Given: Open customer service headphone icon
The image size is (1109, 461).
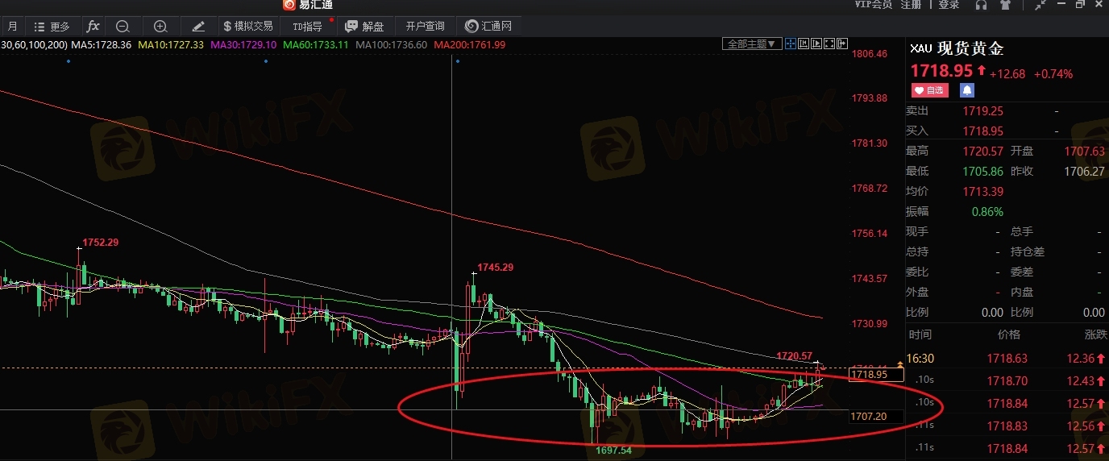Looking at the screenshot, I should pyautogui.click(x=981, y=5).
